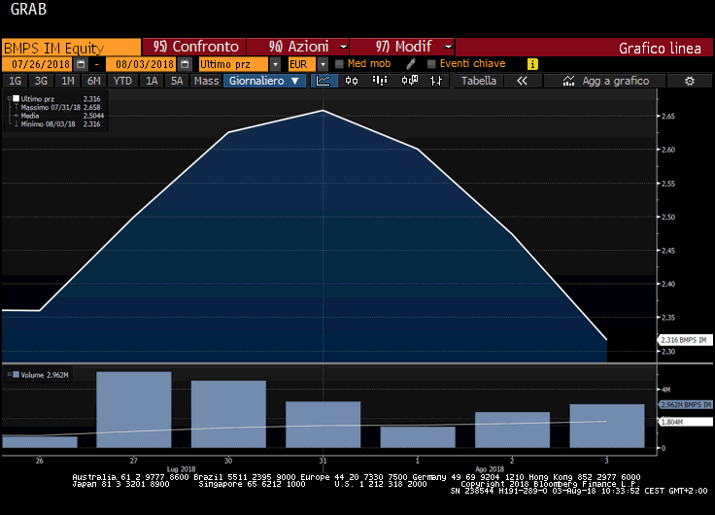Open the end date calendar picker
715x515 pixels.
pyautogui.click(x=185, y=64)
